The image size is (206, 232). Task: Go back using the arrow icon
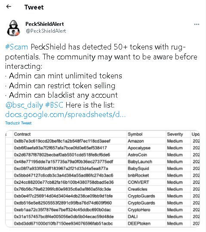click(9, 6)
